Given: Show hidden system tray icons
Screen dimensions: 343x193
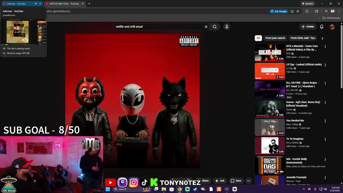Looking at the screenshot, I should pyautogui.click(x=304, y=189).
